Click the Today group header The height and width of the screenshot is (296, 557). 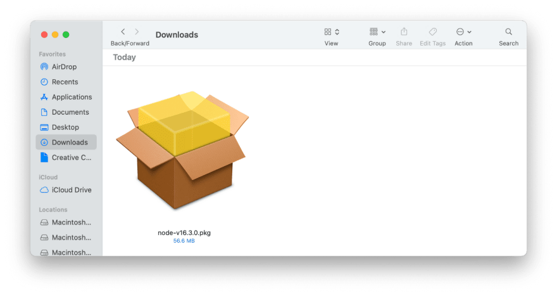[124, 57]
